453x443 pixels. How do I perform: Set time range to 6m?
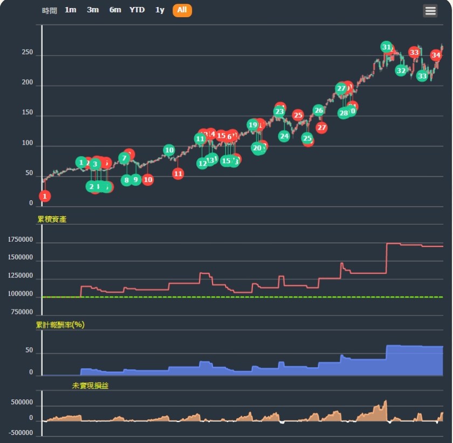point(115,10)
